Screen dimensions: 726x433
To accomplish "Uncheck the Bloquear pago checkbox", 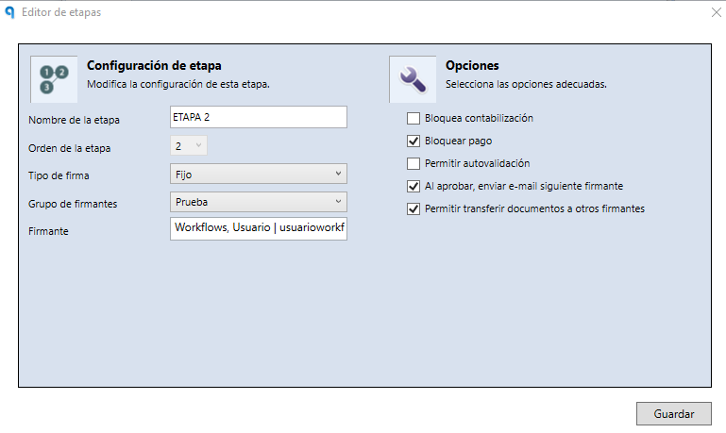I will [414, 142].
